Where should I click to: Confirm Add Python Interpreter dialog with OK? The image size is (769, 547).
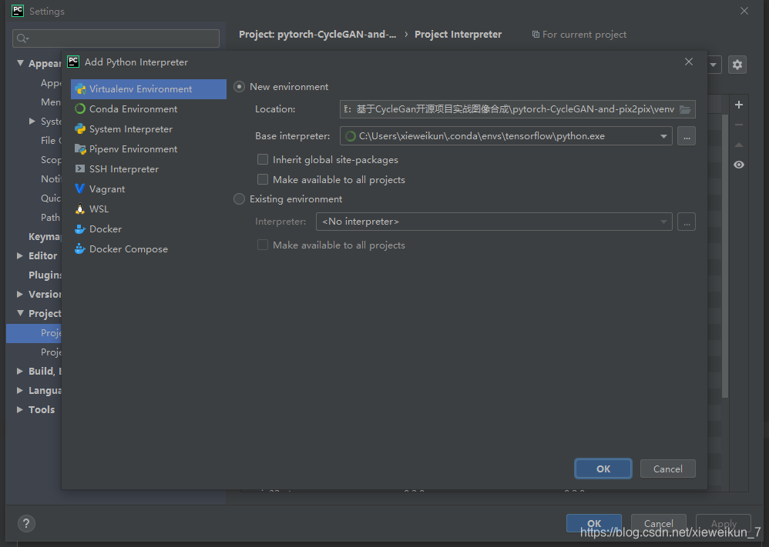coord(603,469)
